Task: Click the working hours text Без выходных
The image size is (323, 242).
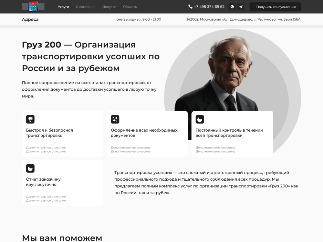Action: [x=139, y=19]
